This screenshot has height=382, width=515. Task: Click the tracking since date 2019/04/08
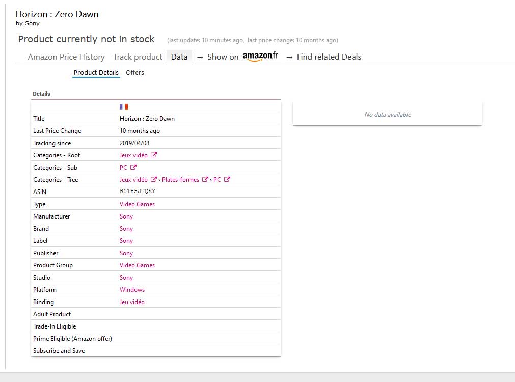[x=134, y=143]
